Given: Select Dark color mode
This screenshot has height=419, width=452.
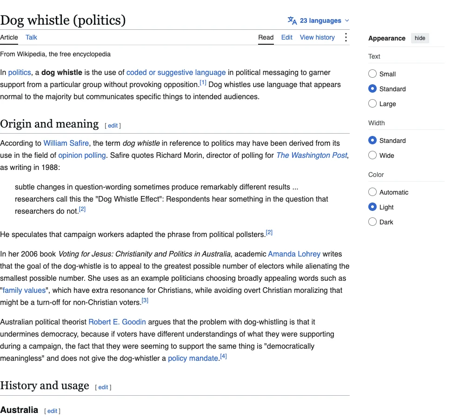Looking at the screenshot, I should click(x=372, y=222).
